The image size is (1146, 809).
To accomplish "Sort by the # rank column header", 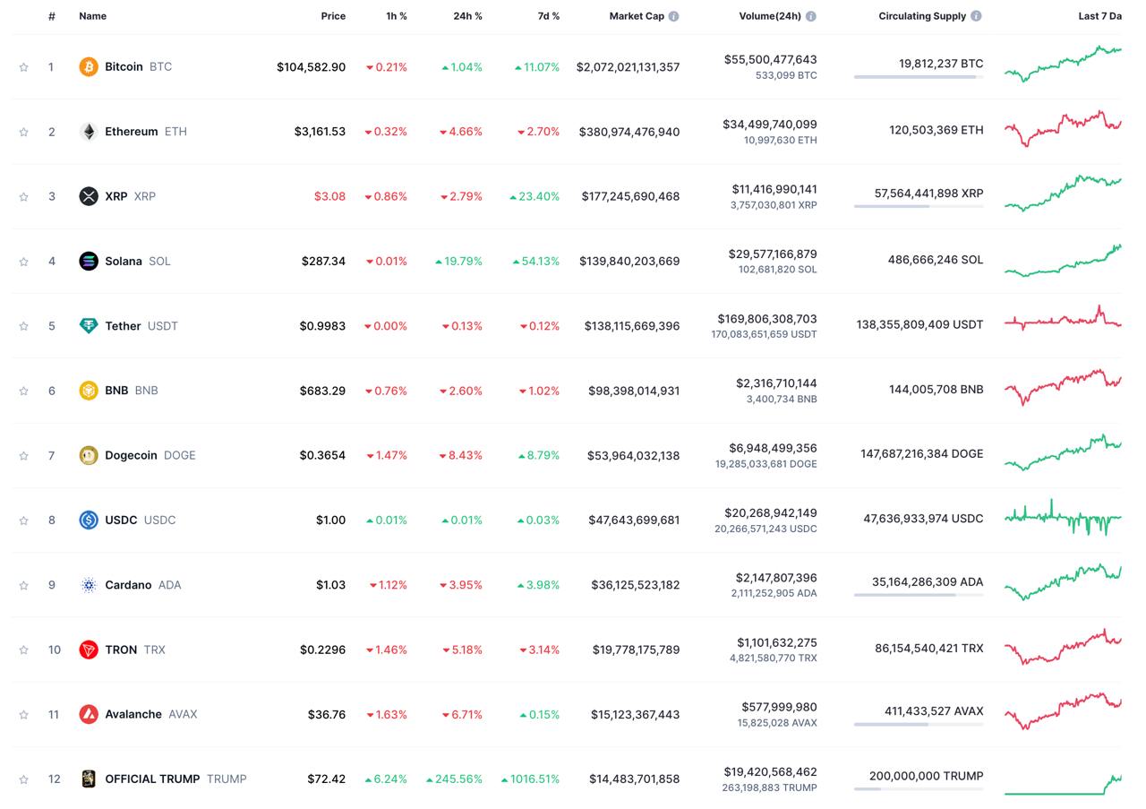I will (x=52, y=16).
